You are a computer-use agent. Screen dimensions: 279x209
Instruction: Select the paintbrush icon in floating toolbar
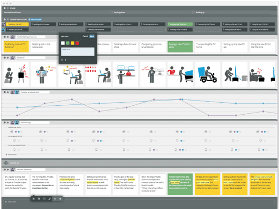[50, 199]
